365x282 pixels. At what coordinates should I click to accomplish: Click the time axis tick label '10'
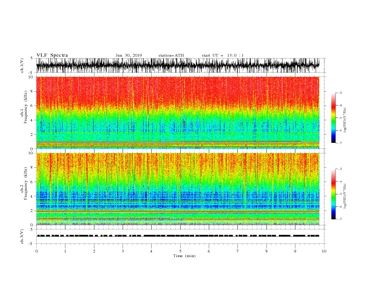(324, 251)
